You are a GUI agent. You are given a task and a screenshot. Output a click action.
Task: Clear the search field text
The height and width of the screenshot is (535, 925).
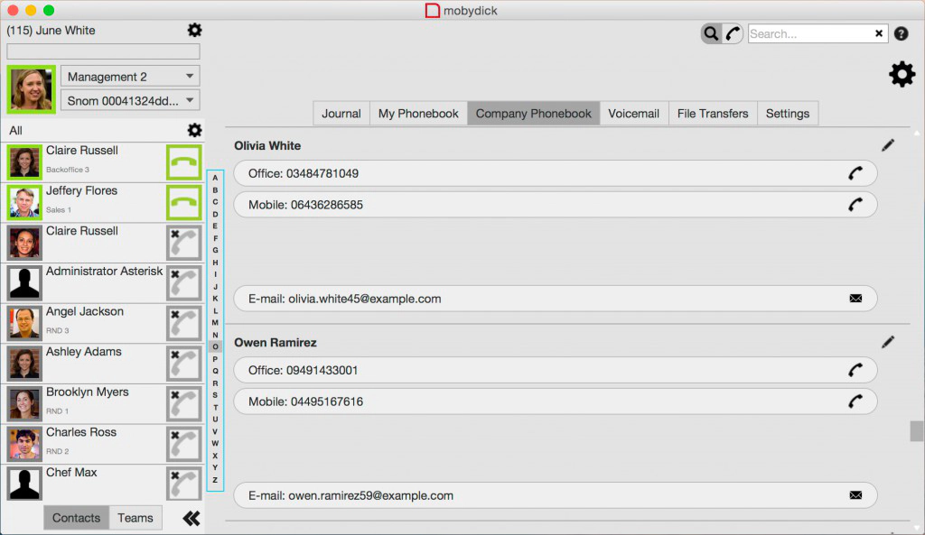point(879,34)
